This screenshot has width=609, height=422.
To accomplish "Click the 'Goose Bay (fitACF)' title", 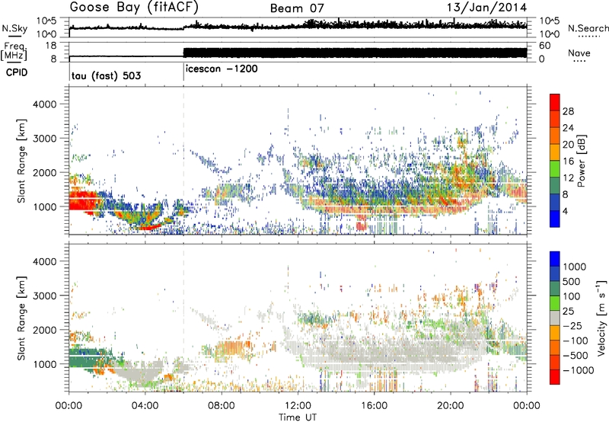I will [x=134, y=8].
